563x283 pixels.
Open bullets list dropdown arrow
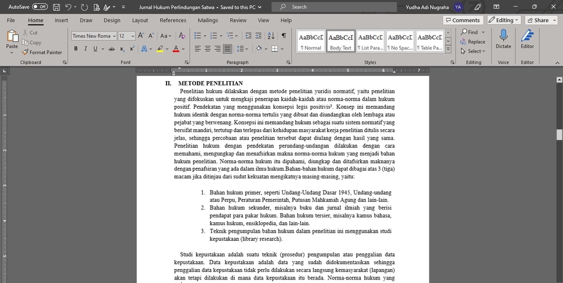[x=205, y=36]
